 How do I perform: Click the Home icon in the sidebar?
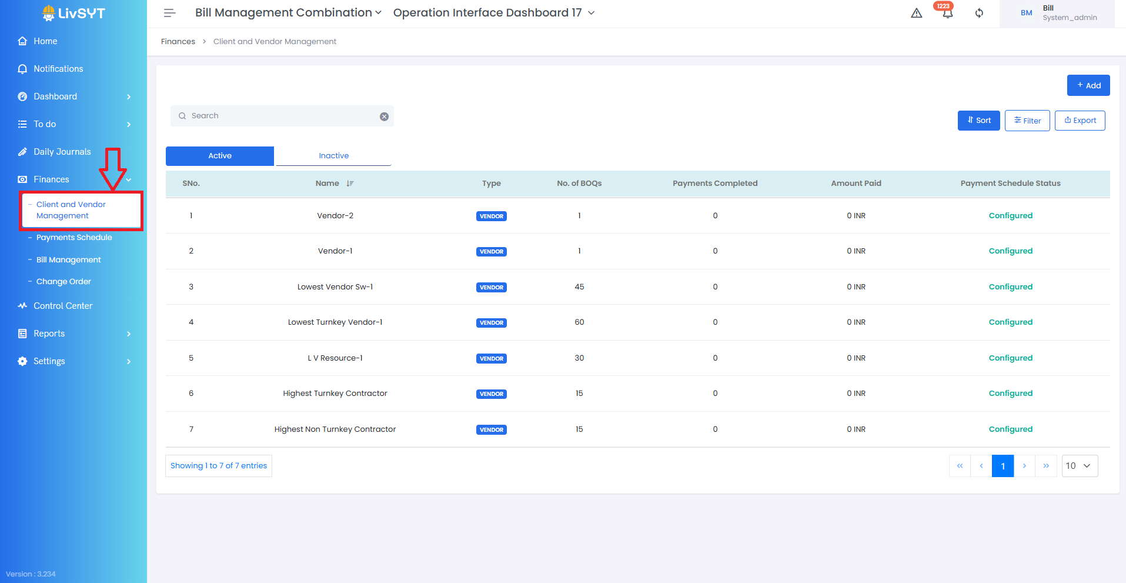click(x=22, y=41)
